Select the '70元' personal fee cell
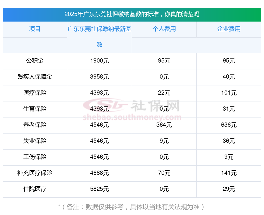Screen dimensions: 264x215 coord(164,173)
